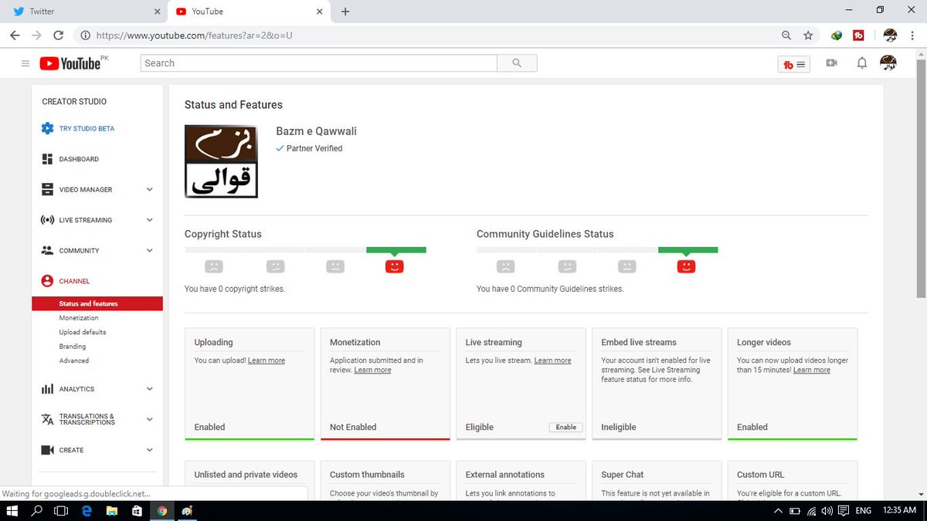
Task: Click Learn more in Uploading card
Action: click(x=267, y=360)
